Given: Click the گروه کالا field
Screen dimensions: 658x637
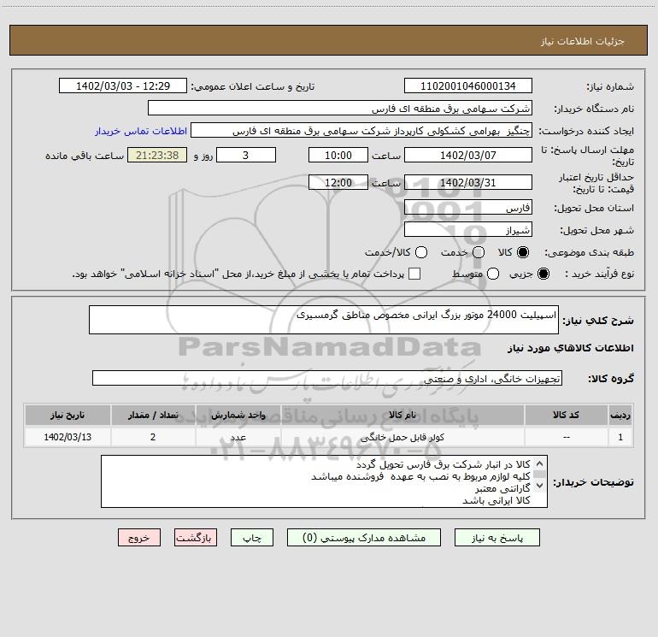Looking at the screenshot, I should tap(327, 378).
